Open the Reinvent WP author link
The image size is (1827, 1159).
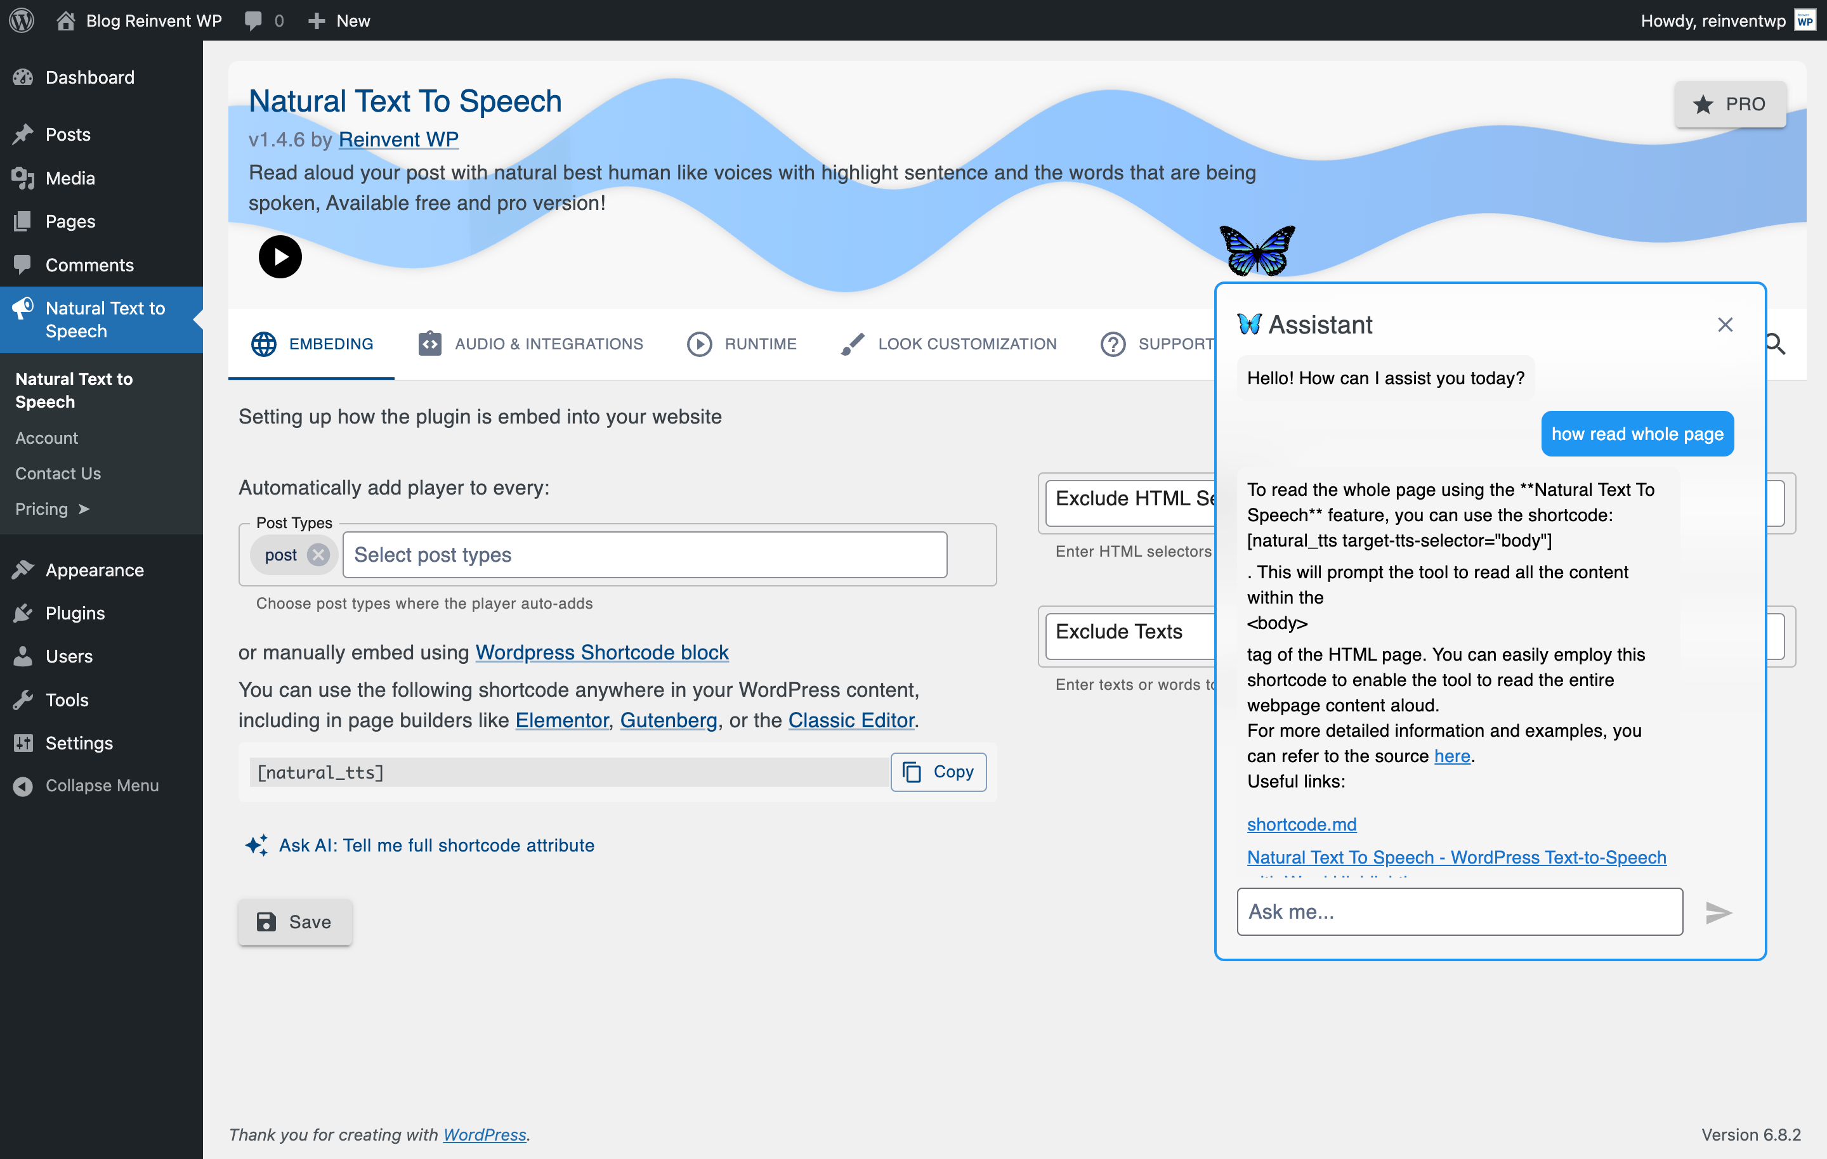click(398, 139)
